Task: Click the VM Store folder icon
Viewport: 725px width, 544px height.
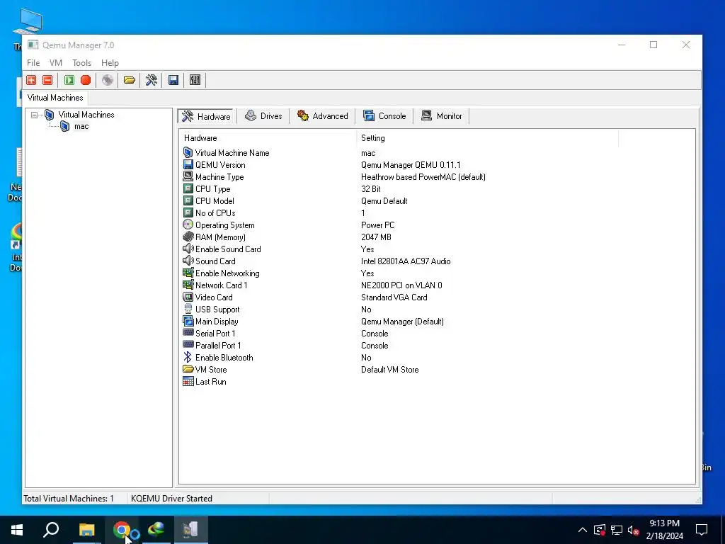Action: pyautogui.click(x=188, y=369)
